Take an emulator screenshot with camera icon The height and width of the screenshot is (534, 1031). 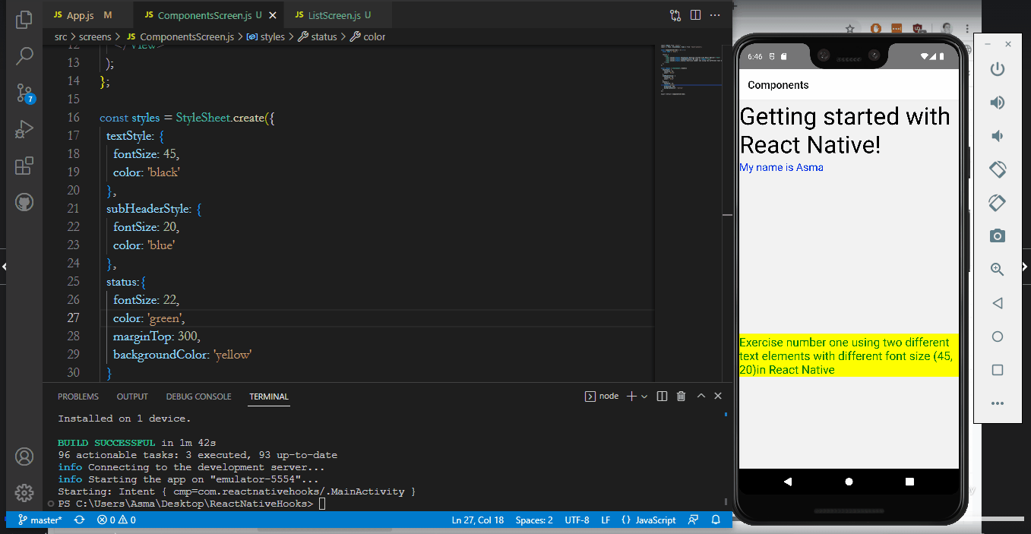coord(998,236)
